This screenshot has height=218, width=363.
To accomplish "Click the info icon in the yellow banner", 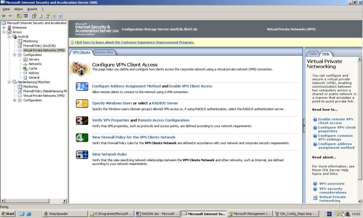I will tap(72, 42).
